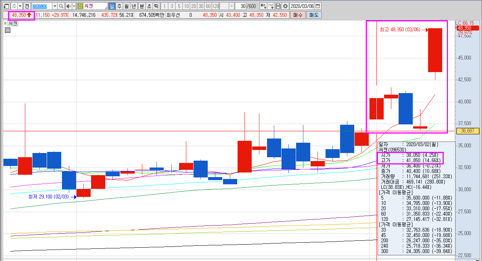482x261 pixels.
Task: Click the green 신 badge icon
Action: pyautogui.click(x=80, y=6)
